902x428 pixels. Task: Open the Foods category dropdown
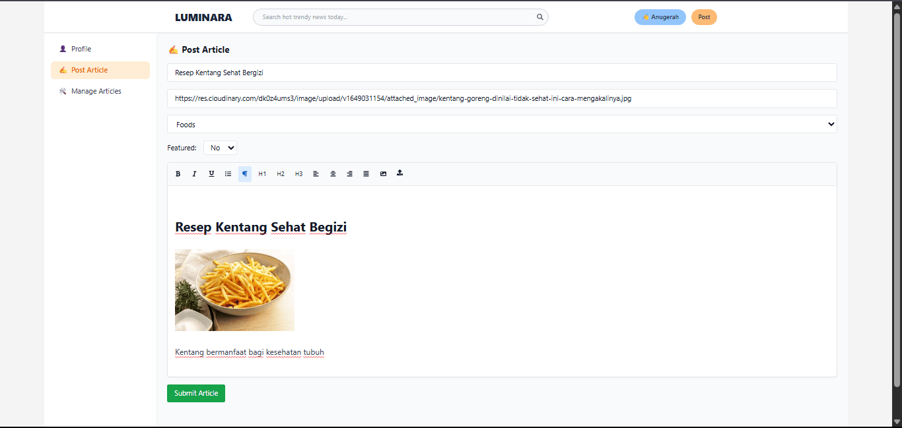502,125
